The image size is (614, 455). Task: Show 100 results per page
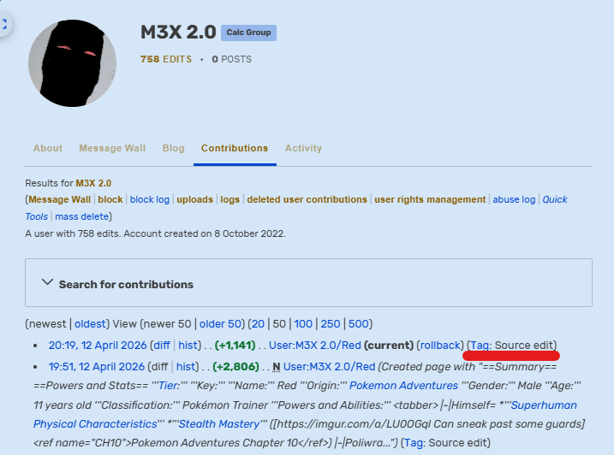303,324
